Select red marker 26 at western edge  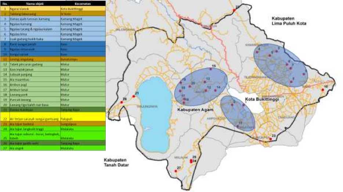pyautogui.click(x=122, y=102)
